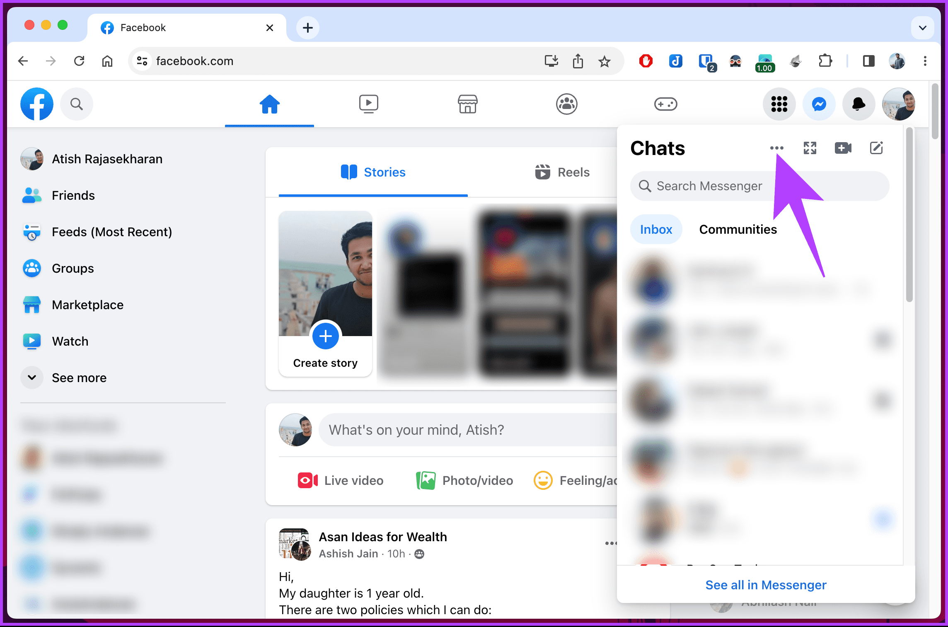
Task: Click What's on your mind field
Action: (x=468, y=430)
